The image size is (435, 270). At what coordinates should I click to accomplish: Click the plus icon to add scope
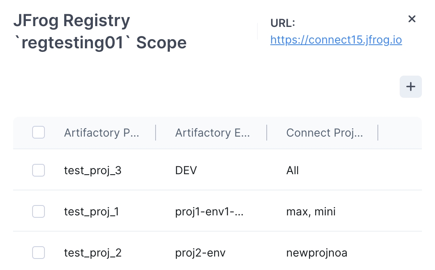(x=411, y=87)
